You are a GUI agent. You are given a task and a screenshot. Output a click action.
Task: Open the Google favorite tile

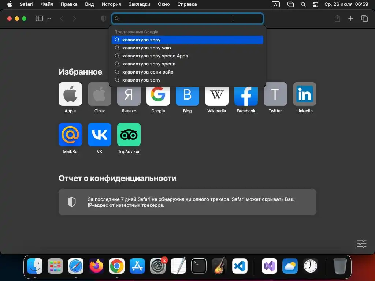[x=158, y=97]
